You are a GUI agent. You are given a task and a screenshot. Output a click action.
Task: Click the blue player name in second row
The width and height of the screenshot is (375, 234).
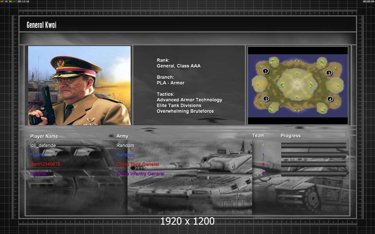click(x=37, y=155)
